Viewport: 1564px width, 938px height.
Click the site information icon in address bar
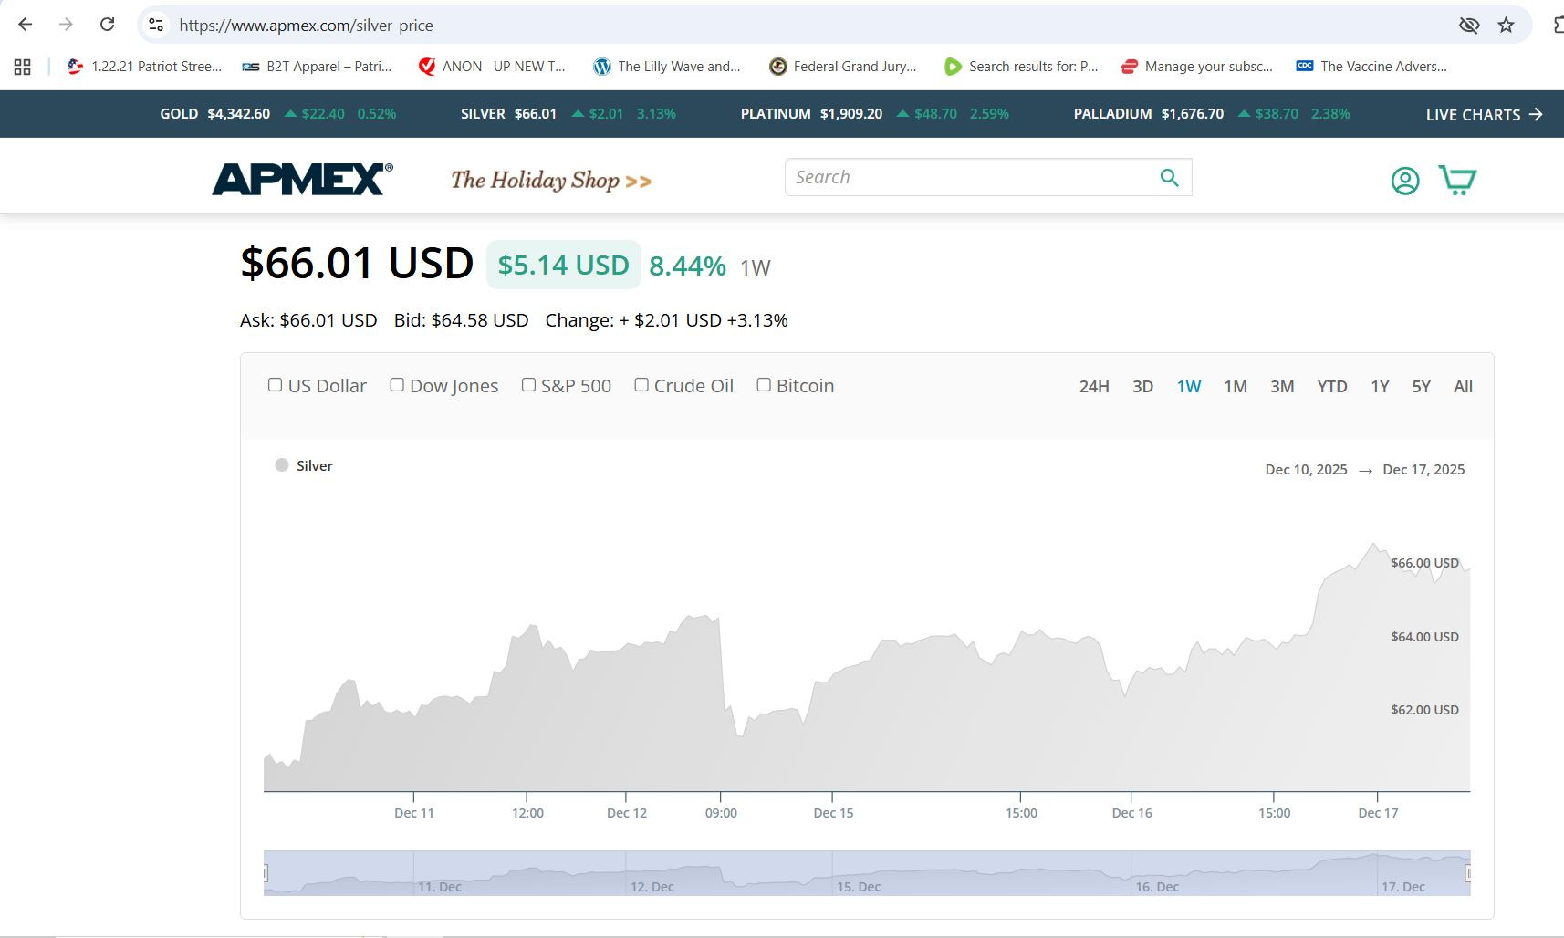coord(156,25)
